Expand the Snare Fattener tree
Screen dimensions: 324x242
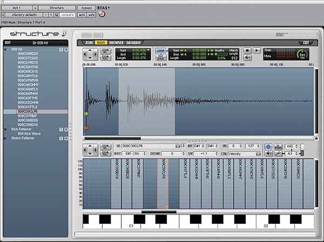coord(5,138)
